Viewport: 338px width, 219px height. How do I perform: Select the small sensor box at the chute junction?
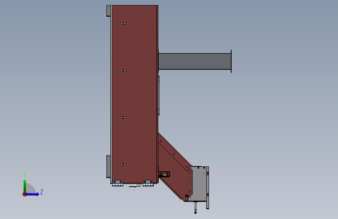164,174
